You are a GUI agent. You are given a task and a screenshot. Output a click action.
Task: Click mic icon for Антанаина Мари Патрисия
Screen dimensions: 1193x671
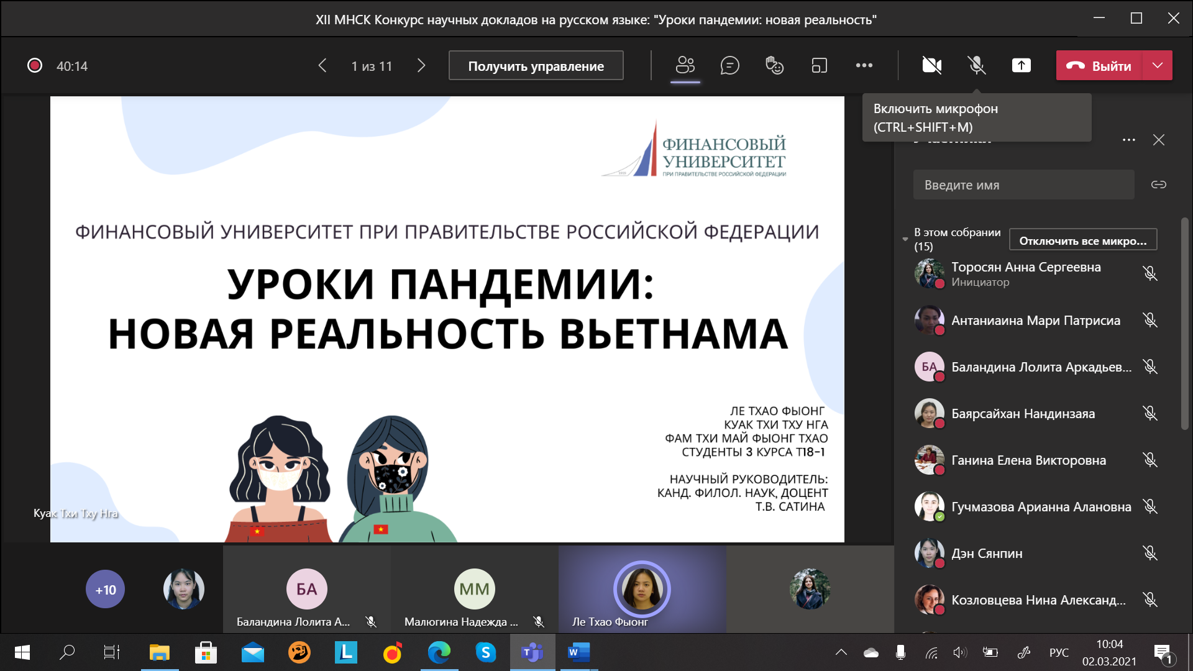pyautogui.click(x=1150, y=320)
